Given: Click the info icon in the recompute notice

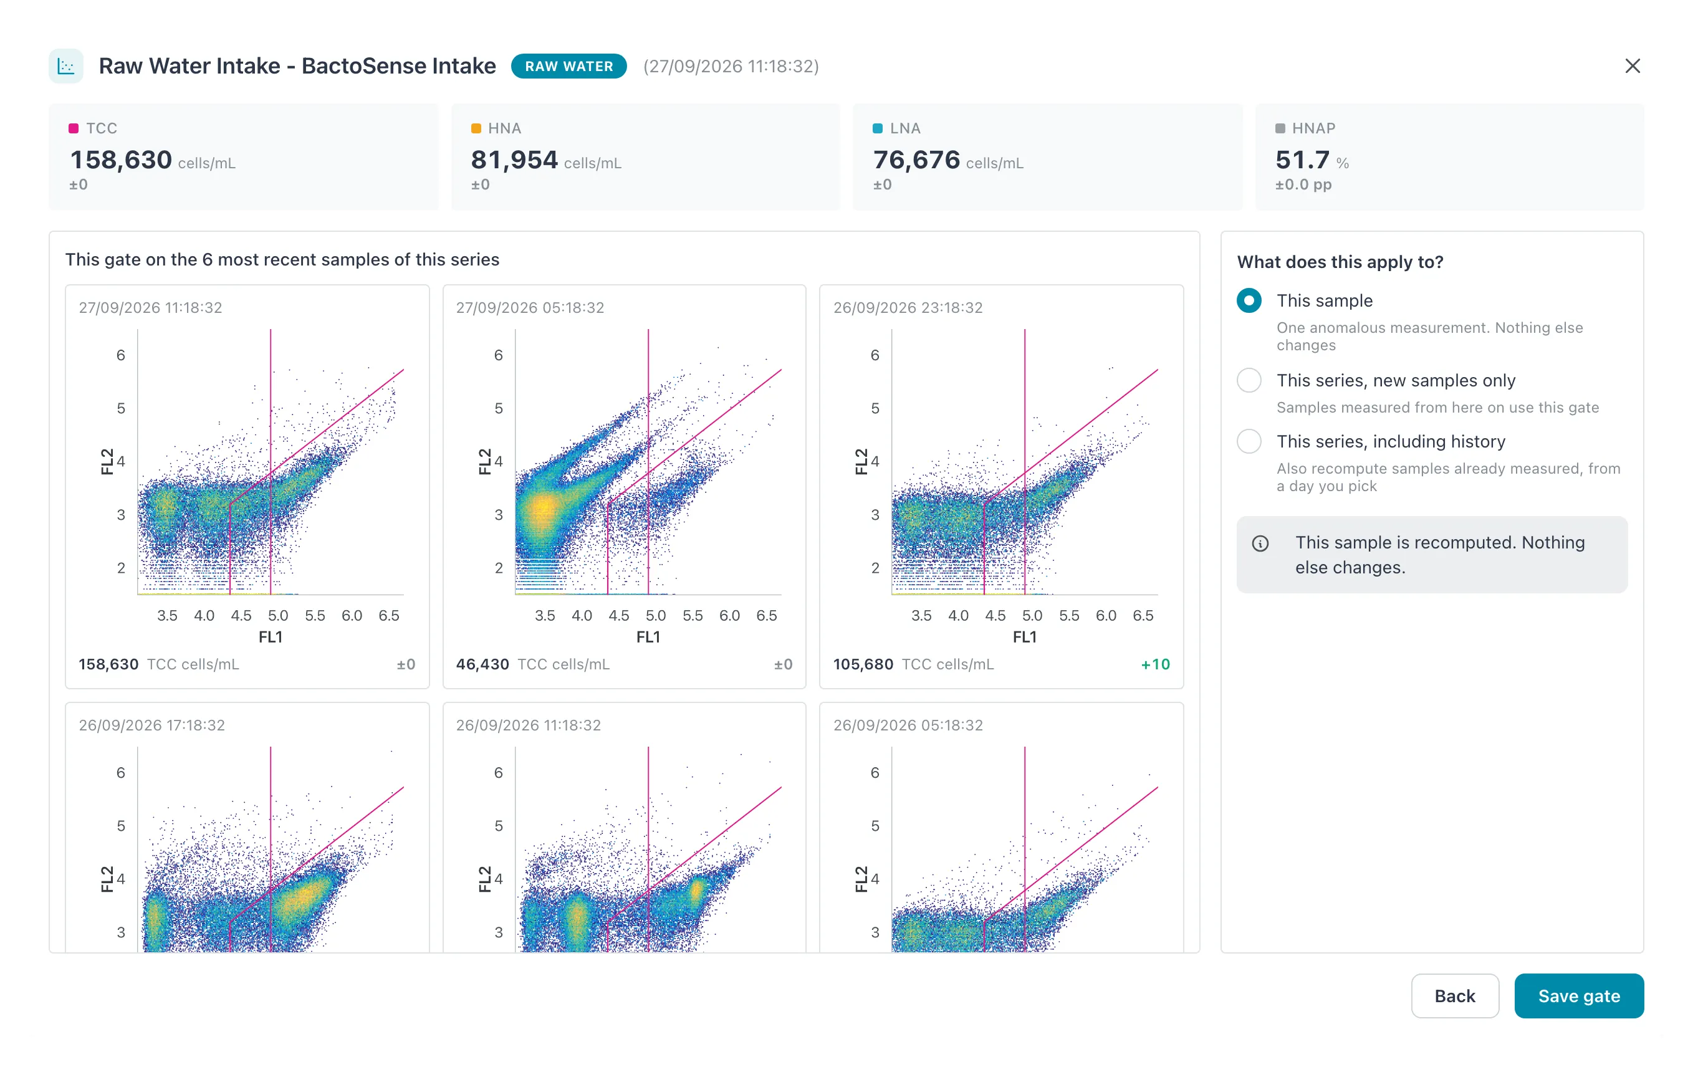Looking at the screenshot, I should 1260,543.
